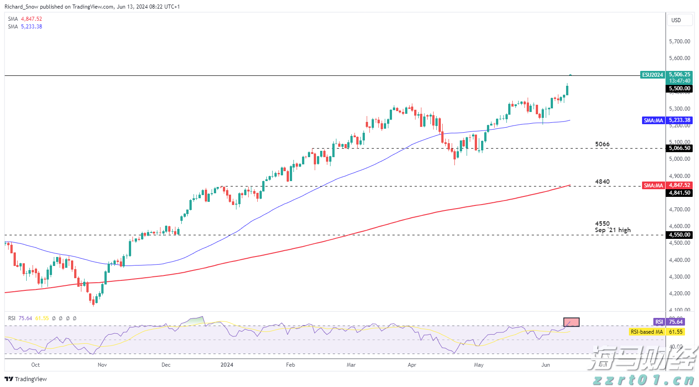Click the TradingView text beside the logo
The image size is (699, 387).
point(31,379)
